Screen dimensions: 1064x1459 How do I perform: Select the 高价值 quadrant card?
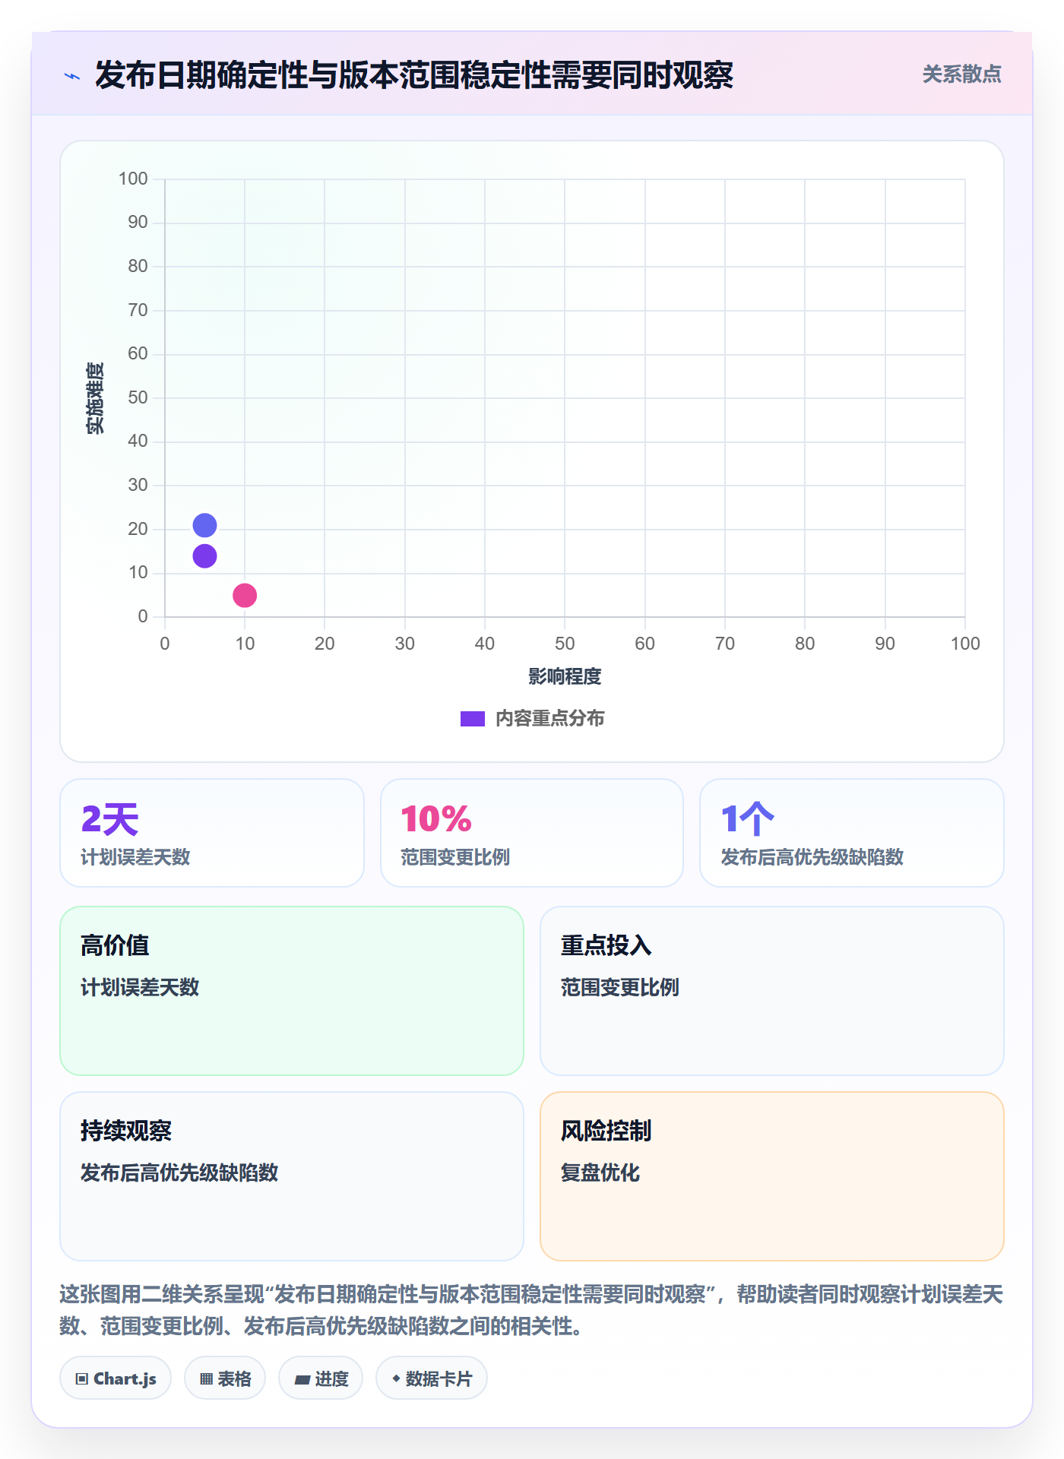tap(292, 991)
